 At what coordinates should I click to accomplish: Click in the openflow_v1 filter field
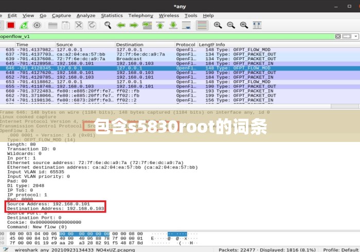(x=167, y=37)
